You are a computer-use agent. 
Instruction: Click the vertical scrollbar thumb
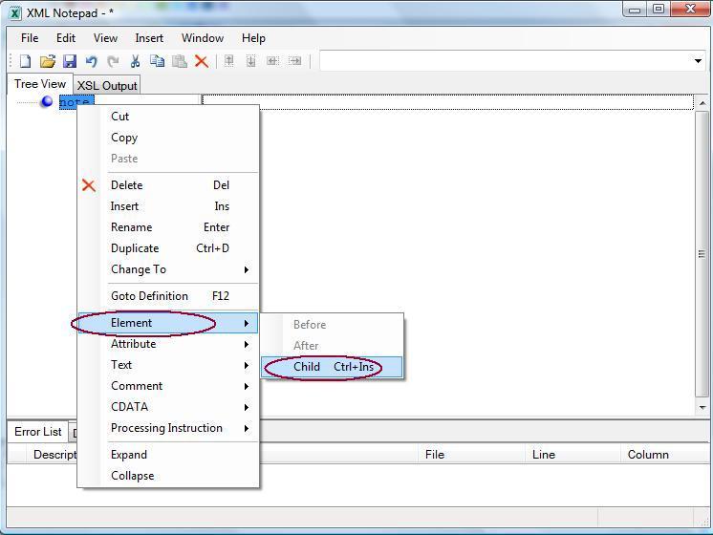702,253
